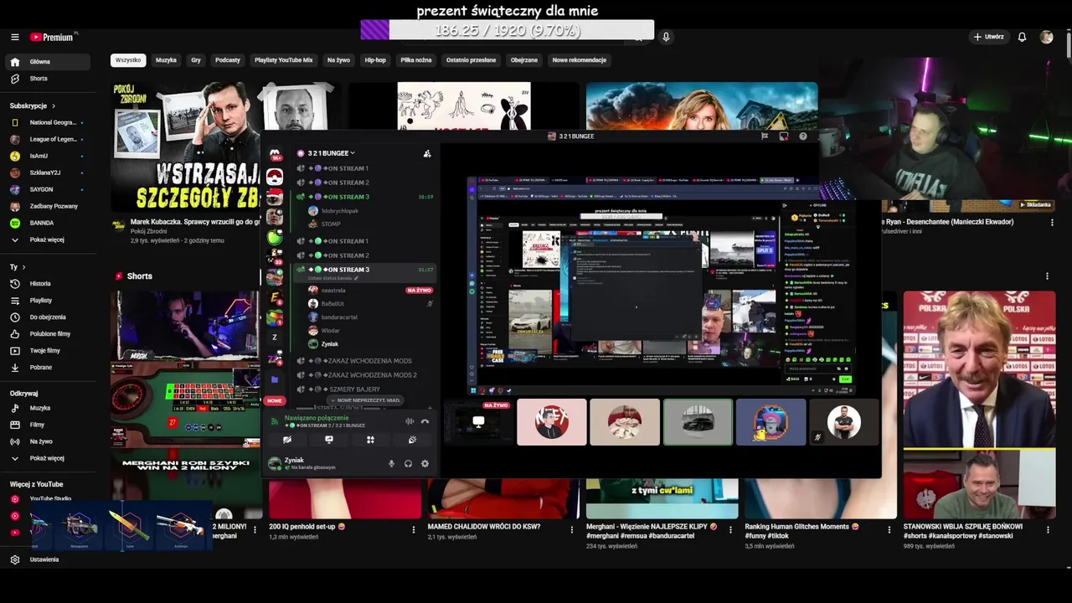Select the Nowe rekomendacje filter chip

click(579, 60)
